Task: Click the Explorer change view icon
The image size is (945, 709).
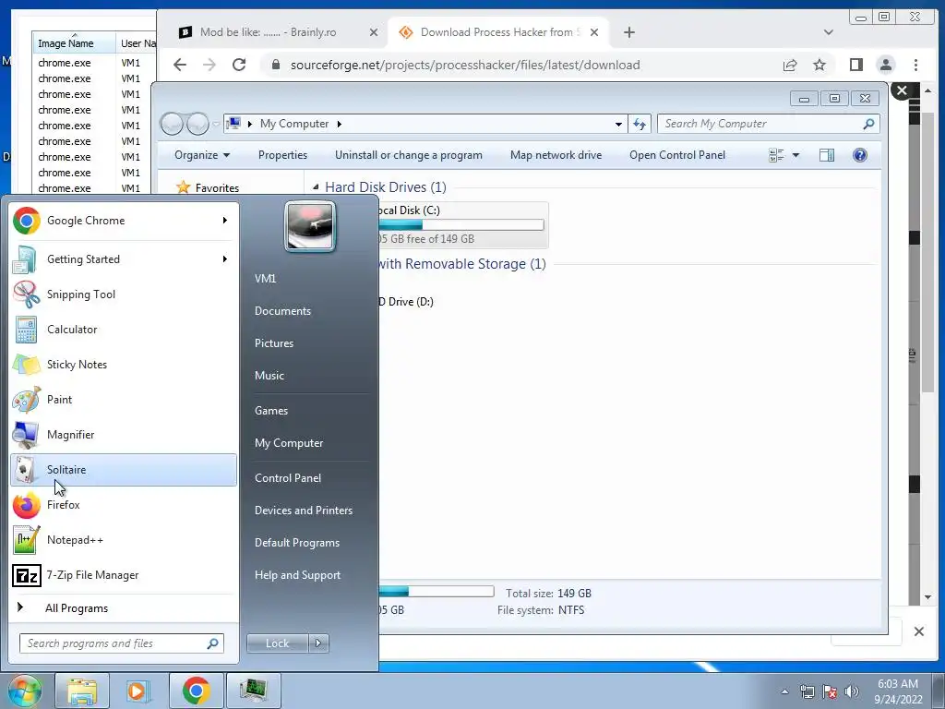Action: point(776,155)
